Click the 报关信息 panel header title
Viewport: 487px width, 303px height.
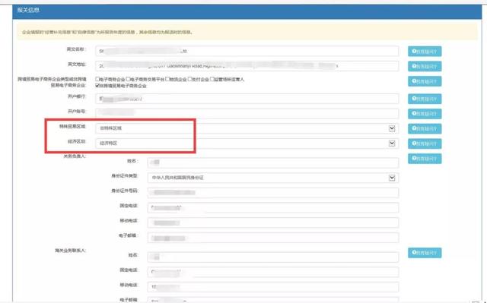[x=28, y=10]
